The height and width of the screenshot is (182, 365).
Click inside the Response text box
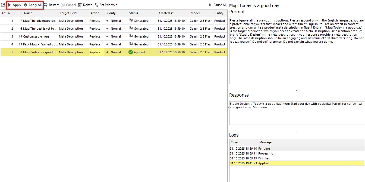(297, 113)
